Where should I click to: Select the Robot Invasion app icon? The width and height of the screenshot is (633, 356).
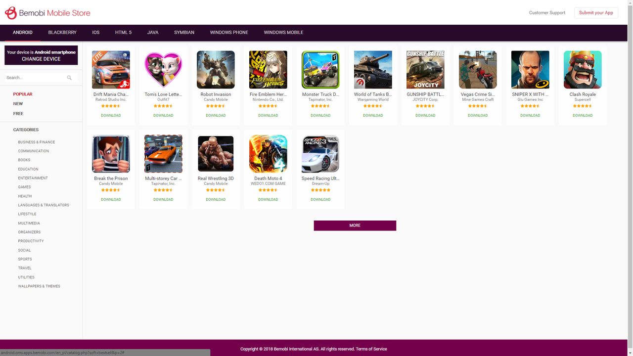pos(216,70)
